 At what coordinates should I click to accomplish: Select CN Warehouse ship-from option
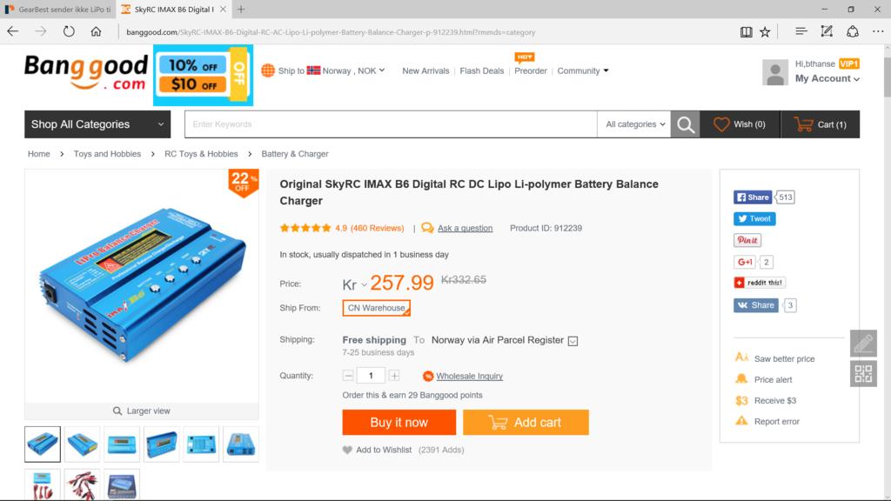[x=376, y=308]
